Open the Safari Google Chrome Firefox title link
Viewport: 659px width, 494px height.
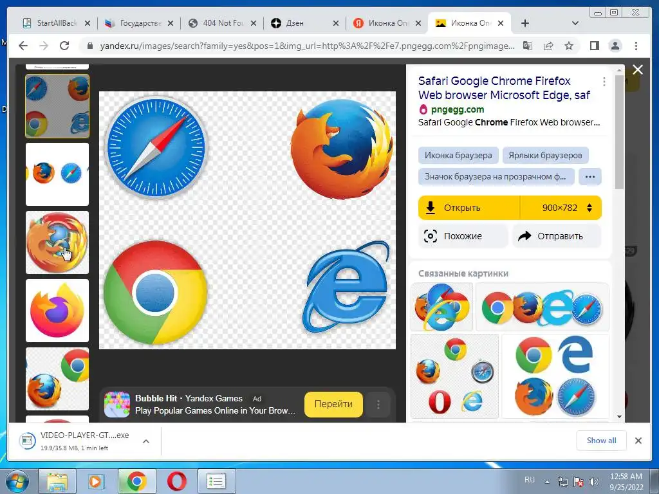click(x=504, y=87)
